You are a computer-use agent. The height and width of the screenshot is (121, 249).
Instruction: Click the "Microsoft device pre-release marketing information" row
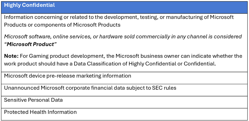[x=68, y=76]
